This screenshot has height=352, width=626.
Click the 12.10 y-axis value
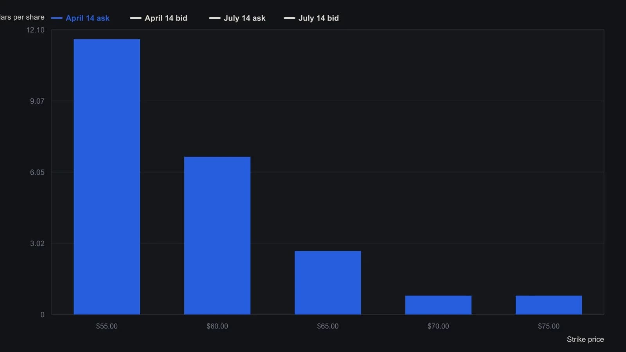point(35,30)
